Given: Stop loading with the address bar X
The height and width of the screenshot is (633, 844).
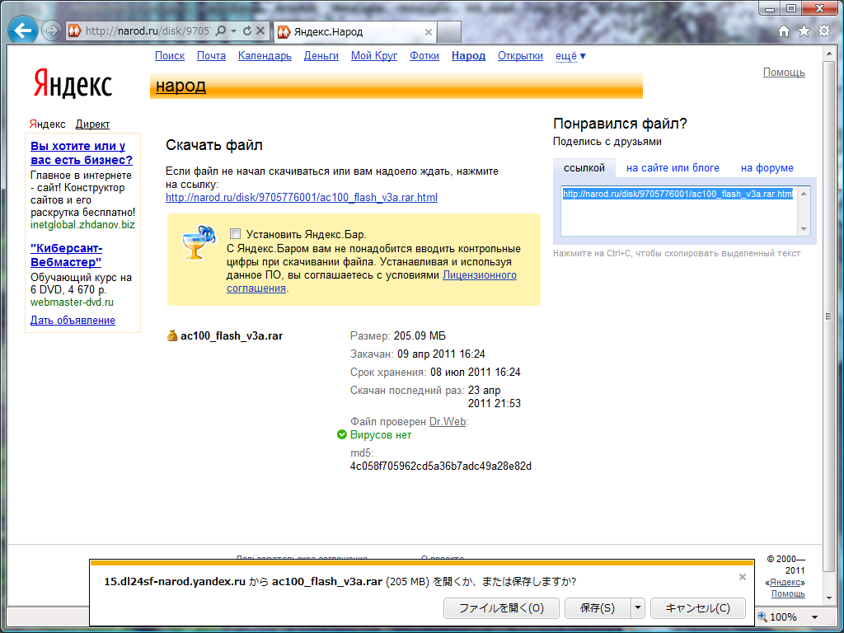Looking at the screenshot, I should click(260, 31).
